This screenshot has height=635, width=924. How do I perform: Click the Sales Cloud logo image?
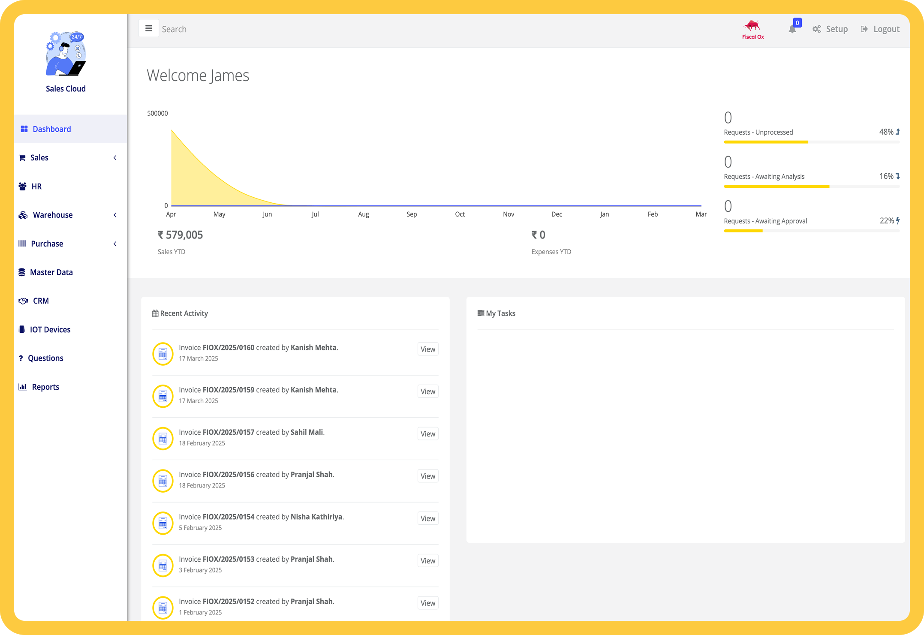click(x=66, y=54)
